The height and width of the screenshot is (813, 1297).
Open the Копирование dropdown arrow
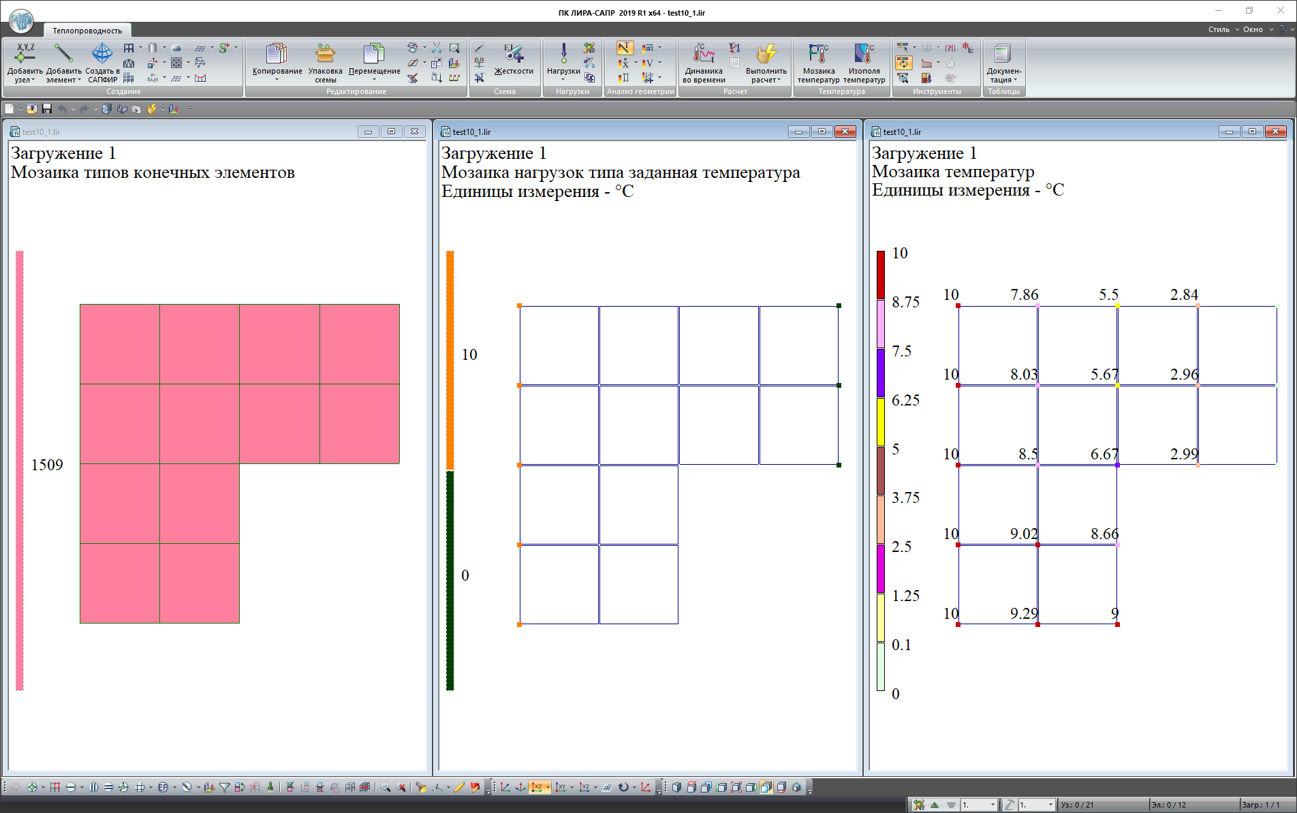(x=277, y=80)
